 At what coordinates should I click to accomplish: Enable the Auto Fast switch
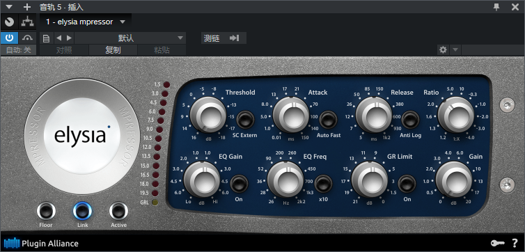click(328, 120)
